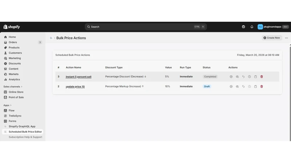This screenshot has width=291, height=163.
Task: Click the app breadcrumb icon
Action: (x=51, y=38)
